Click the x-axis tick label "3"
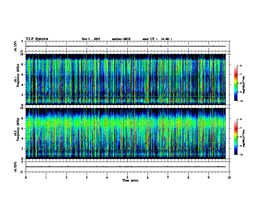The height and width of the screenshot is (199, 258). coord(87,178)
